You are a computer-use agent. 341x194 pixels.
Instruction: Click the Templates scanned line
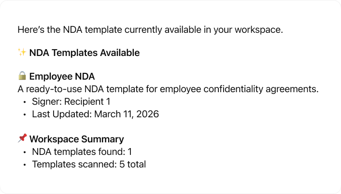coord(89,165)
